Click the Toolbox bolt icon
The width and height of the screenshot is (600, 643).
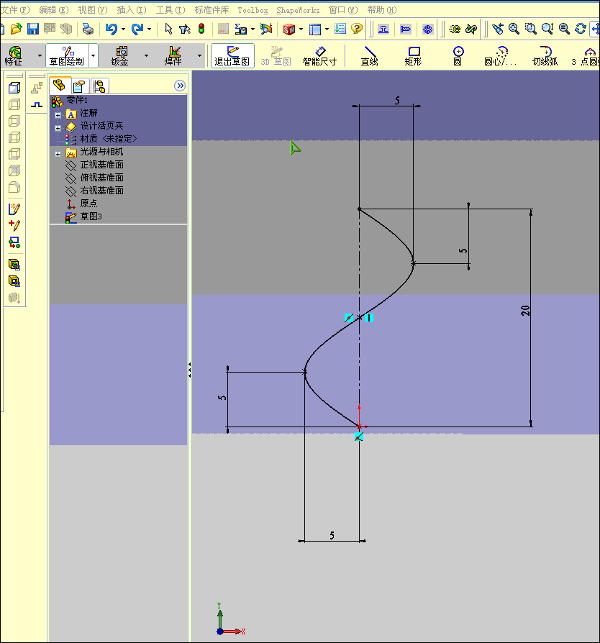click(406, 29)
